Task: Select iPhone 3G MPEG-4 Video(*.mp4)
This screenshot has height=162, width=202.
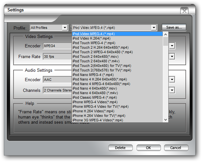Action: point(118,120)
